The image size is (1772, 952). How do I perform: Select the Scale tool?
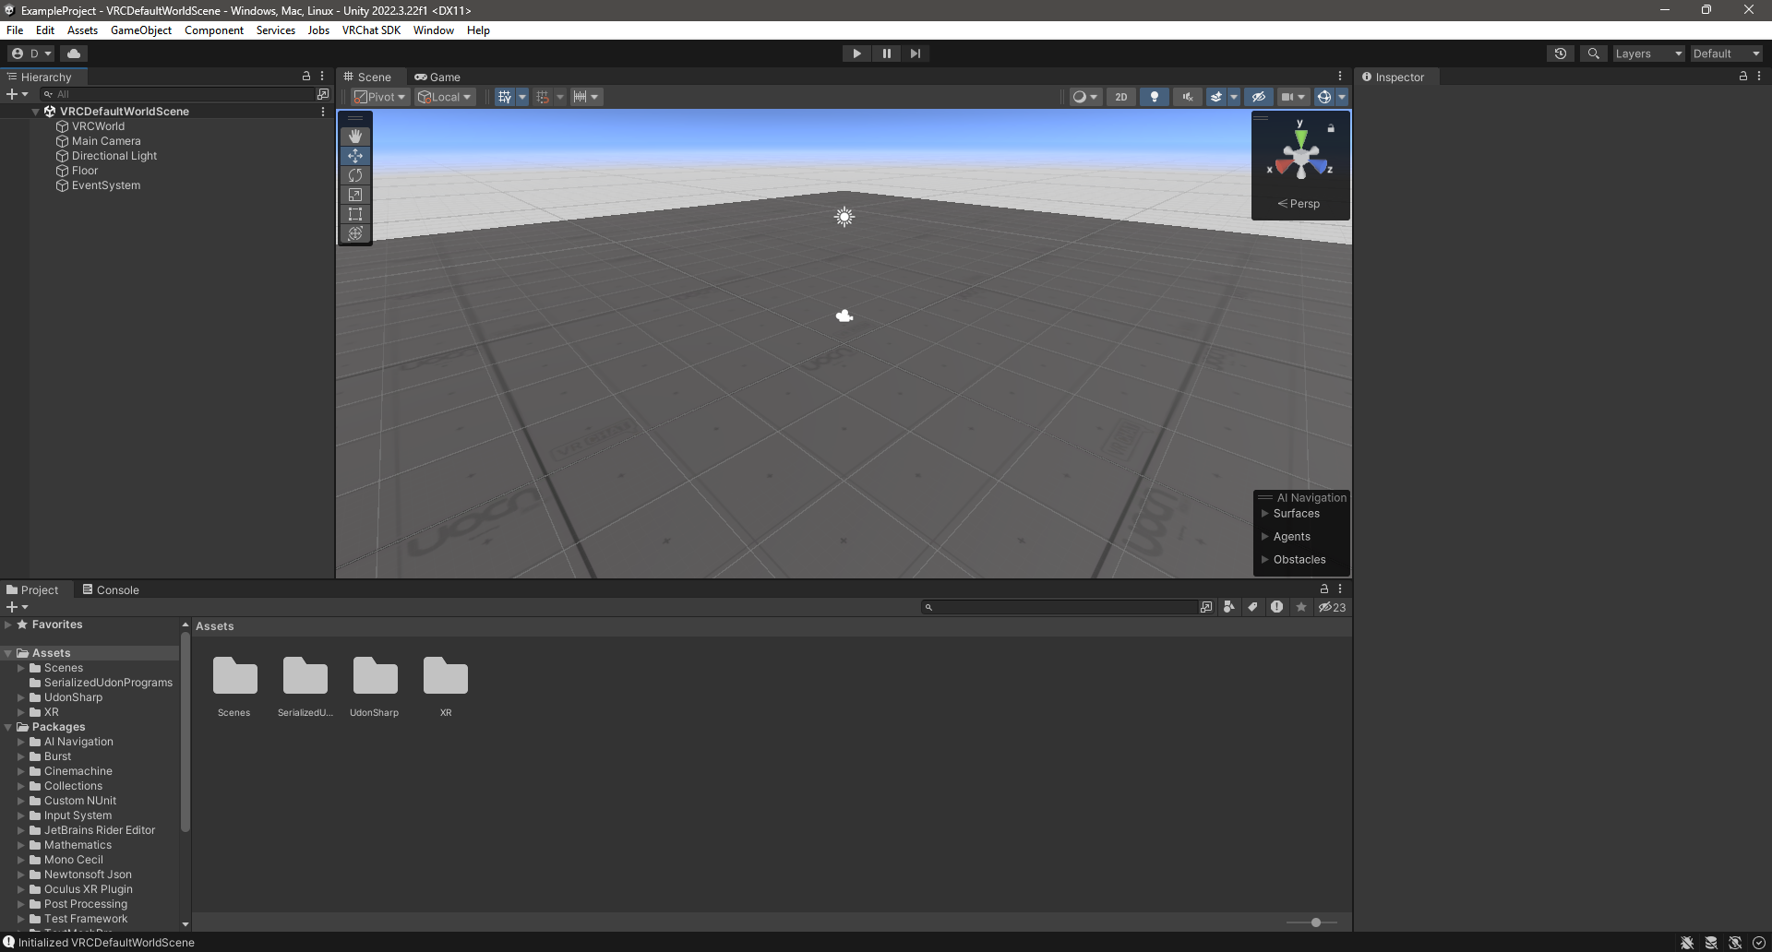(355, 195)
